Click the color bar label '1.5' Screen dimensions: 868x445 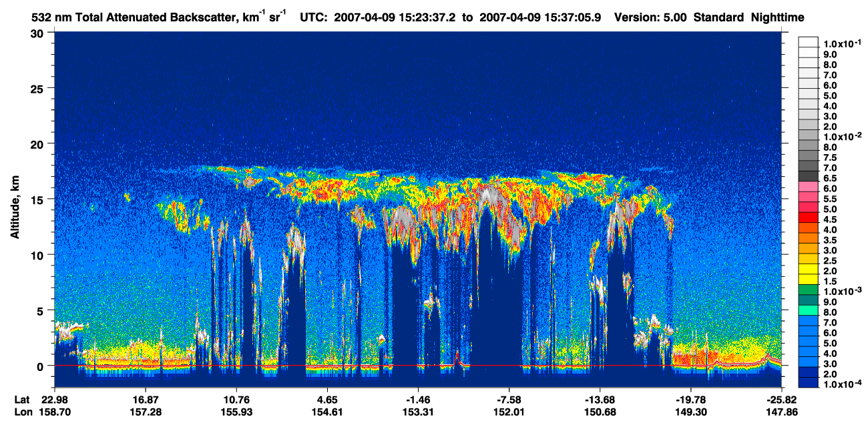pos(830,282)
